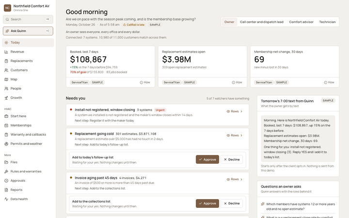This screenshot has height=218, width=349.
Task: Click the '$108,867' booked value
Action: tap(88, 60)
